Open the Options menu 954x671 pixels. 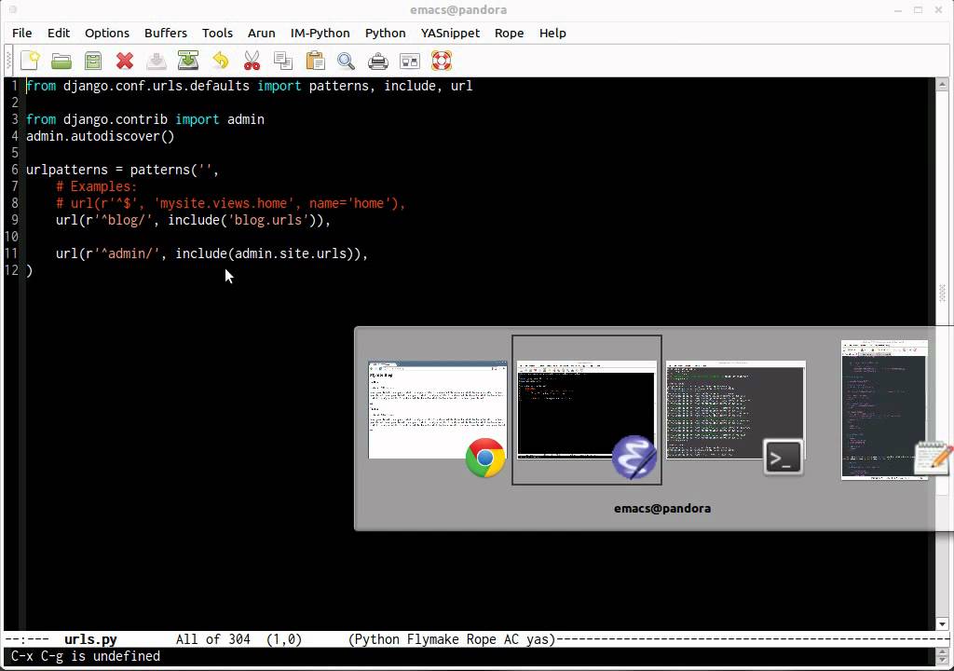click(107, 33)
